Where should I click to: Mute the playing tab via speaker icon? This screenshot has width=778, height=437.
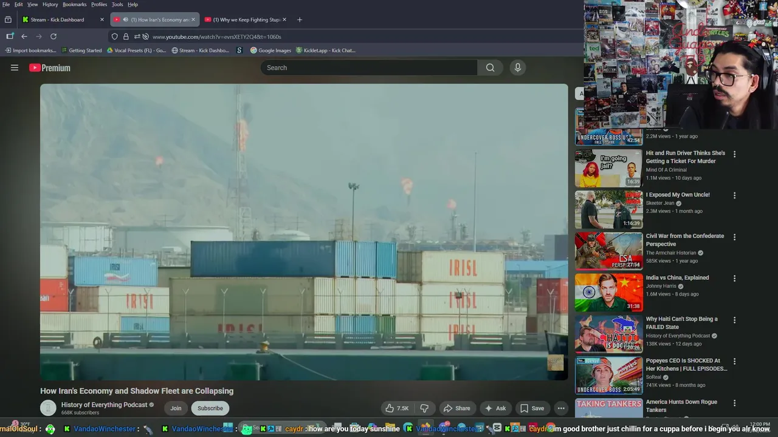(125, 19)
